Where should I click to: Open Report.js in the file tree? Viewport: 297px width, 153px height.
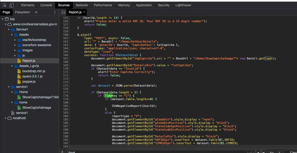29,61
